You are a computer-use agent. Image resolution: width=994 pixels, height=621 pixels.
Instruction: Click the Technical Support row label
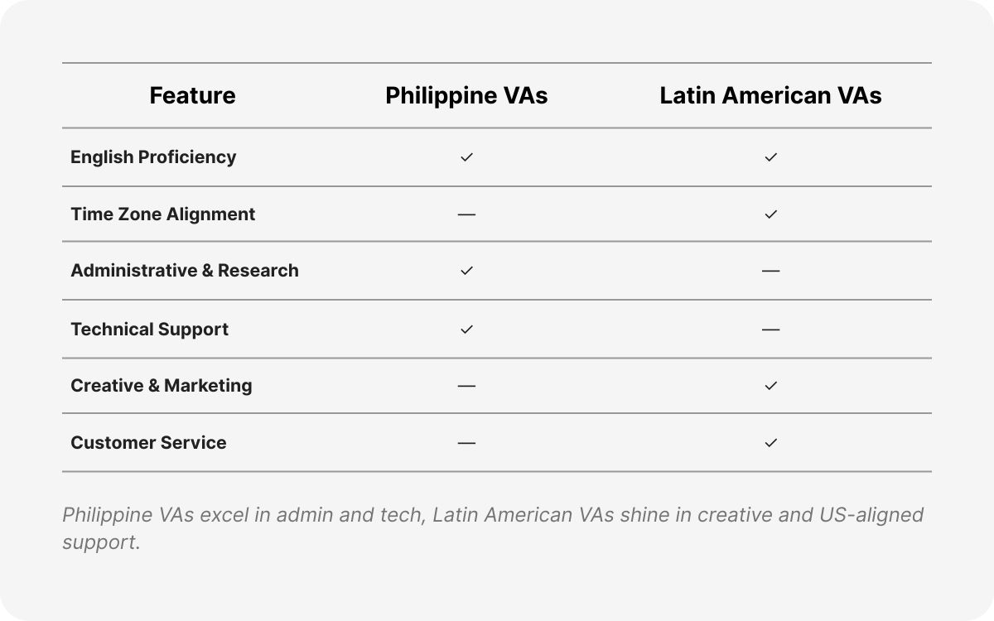tap(149, 330)
